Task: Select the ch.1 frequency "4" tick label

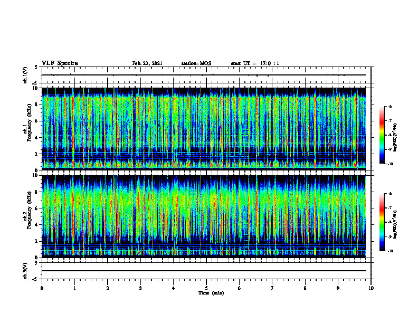Action: click(37, 138)
